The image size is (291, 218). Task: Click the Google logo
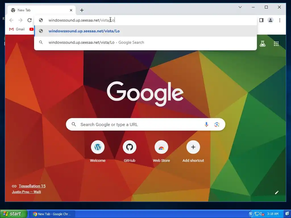coord(145,94)
